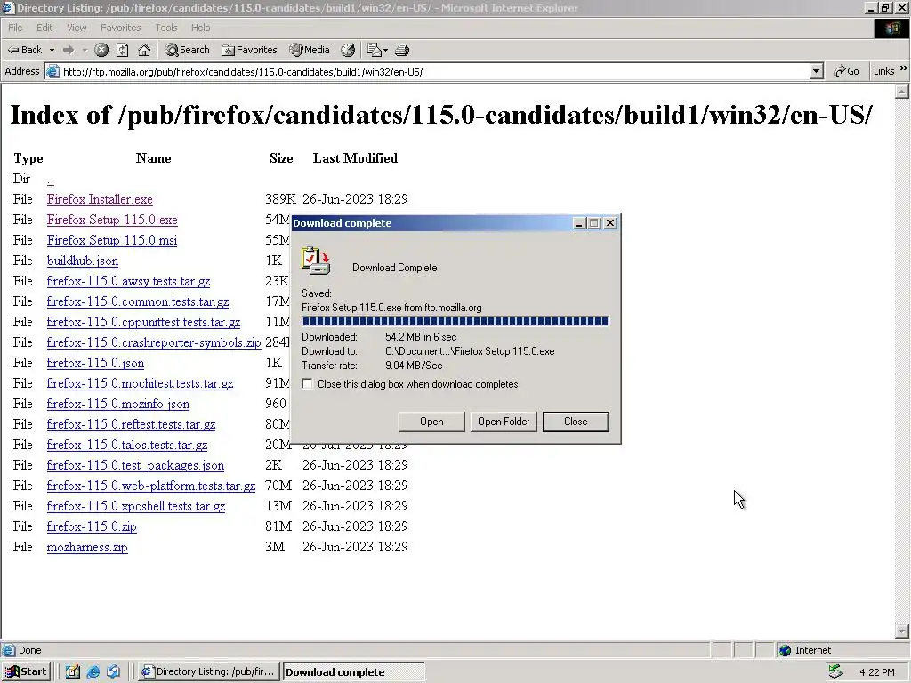Click the system tray network icon
Viewport: 911px width, 683px height.
(x=836, y=671)
